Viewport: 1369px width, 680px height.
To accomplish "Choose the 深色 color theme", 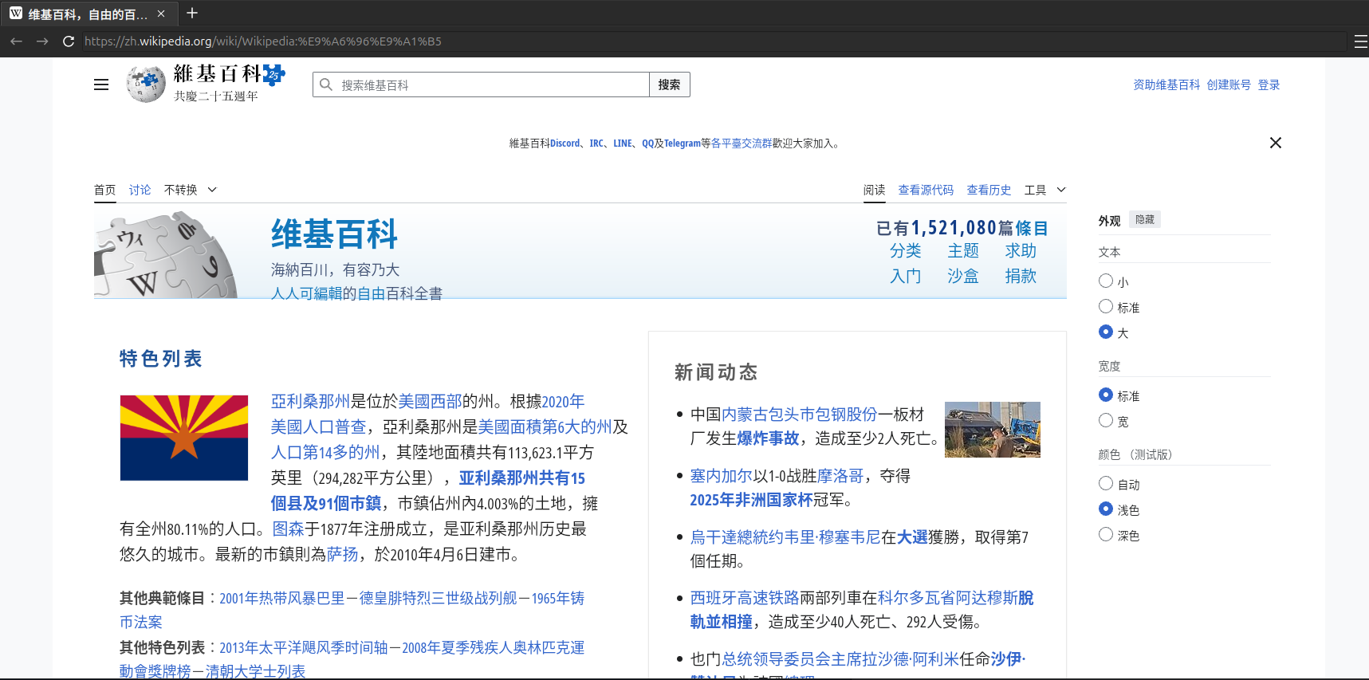I will click(1106, 534).
